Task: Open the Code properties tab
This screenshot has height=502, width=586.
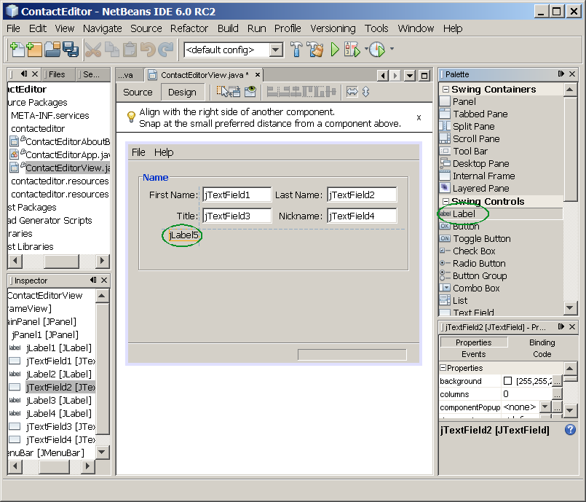Action: (x=542, y=354)
